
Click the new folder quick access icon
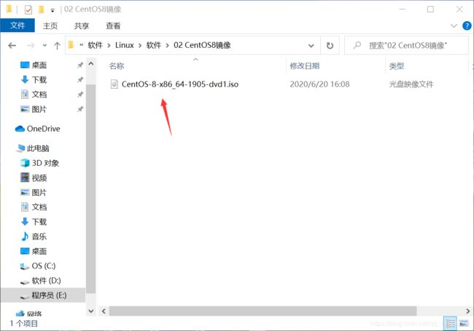tap(41, 9)
